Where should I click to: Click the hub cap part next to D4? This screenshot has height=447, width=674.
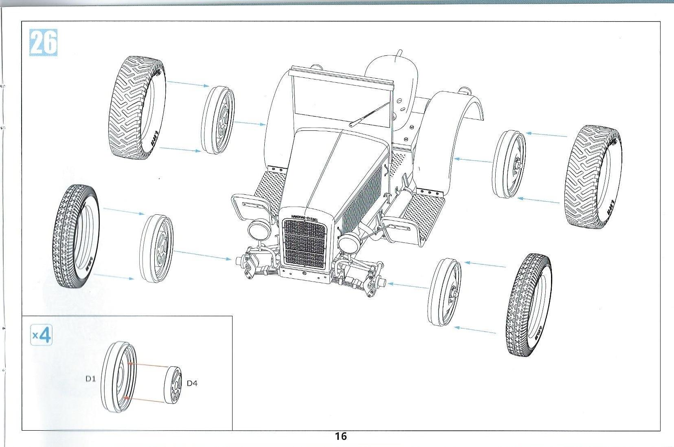pos(173,385)
